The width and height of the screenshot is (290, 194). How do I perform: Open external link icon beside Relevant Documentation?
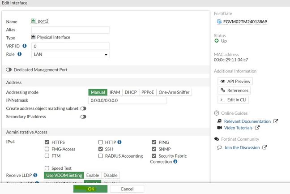click(x=276, y=121)
